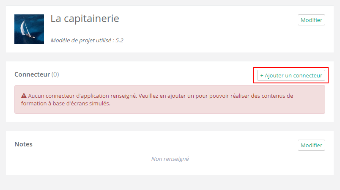
Task: Click the Non renseigné placeholder text
Action: click(x=170, y=159)
